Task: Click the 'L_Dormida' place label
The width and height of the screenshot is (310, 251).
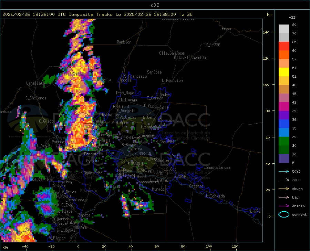Action: click(x=215, y=196)
